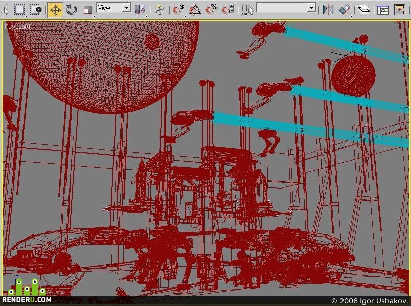Select the Select and Move tool

pos(55,10)
